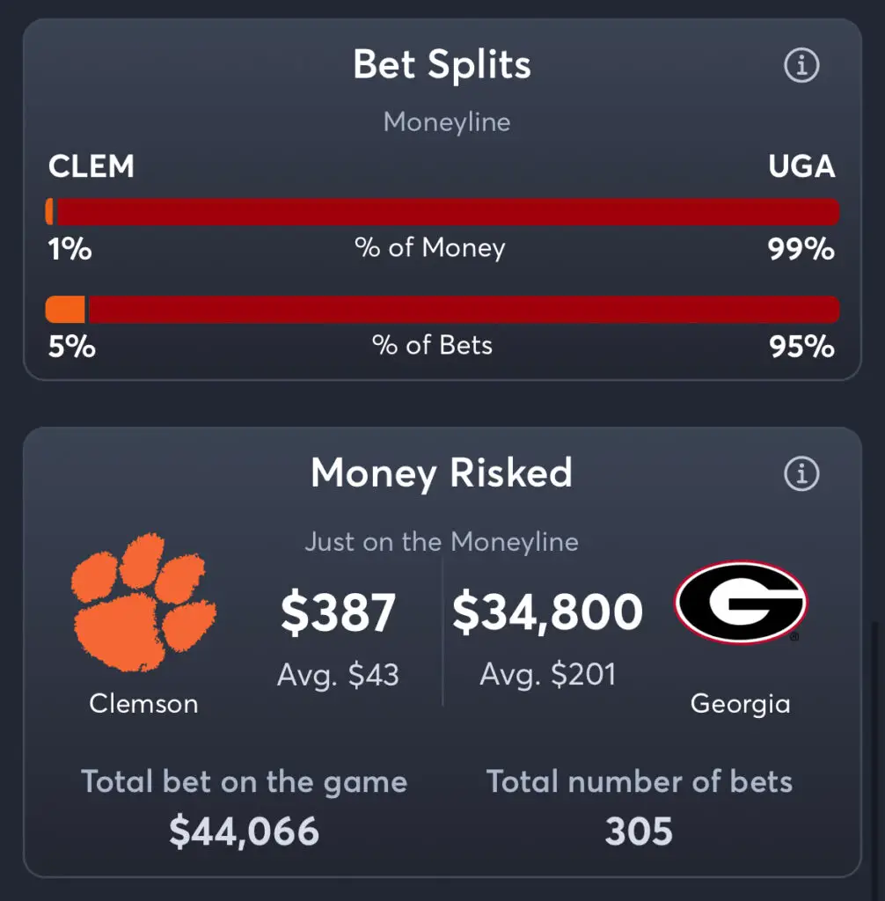This screenshot has width=885, height=901.
Task: Tap the $44,066 total bet value
Action: 245,831
